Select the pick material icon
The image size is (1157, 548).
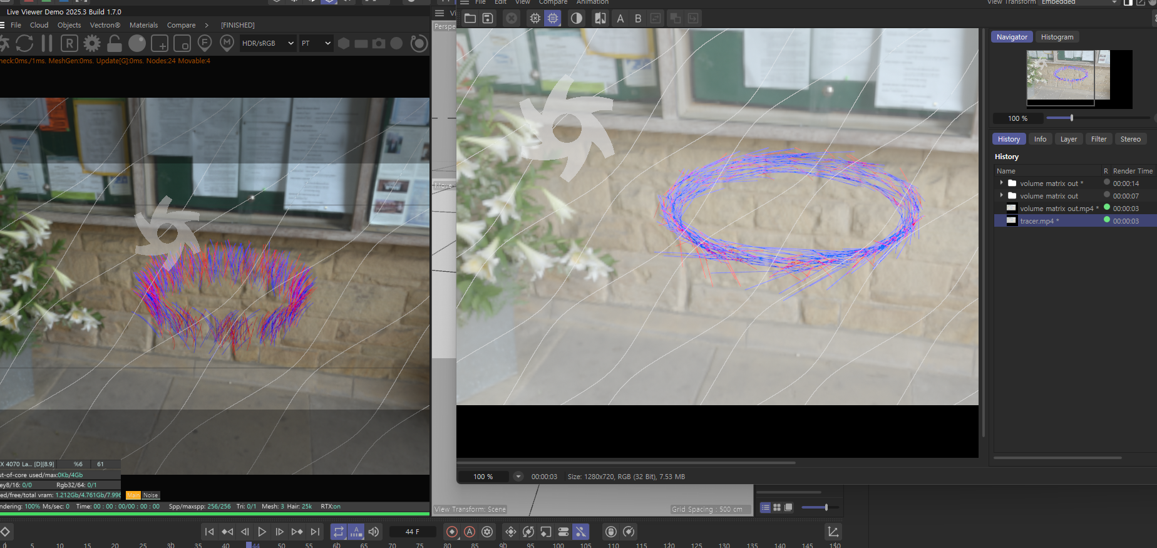pyautogui.click(x=227, y=43)
